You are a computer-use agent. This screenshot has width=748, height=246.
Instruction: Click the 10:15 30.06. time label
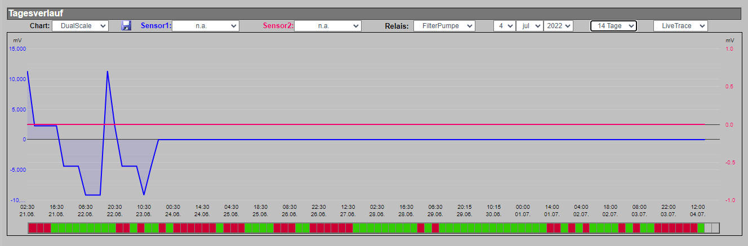click(494, 210)
